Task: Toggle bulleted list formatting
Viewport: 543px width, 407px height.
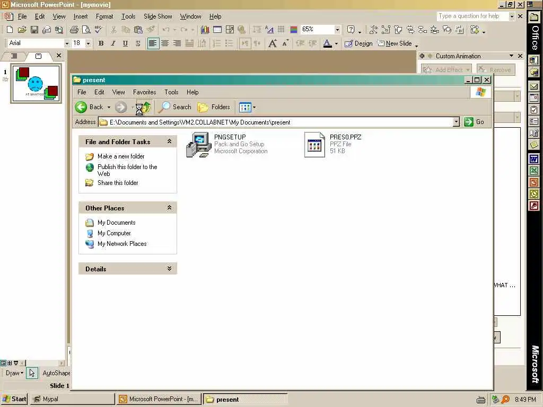Action: (x=229, y=43)
